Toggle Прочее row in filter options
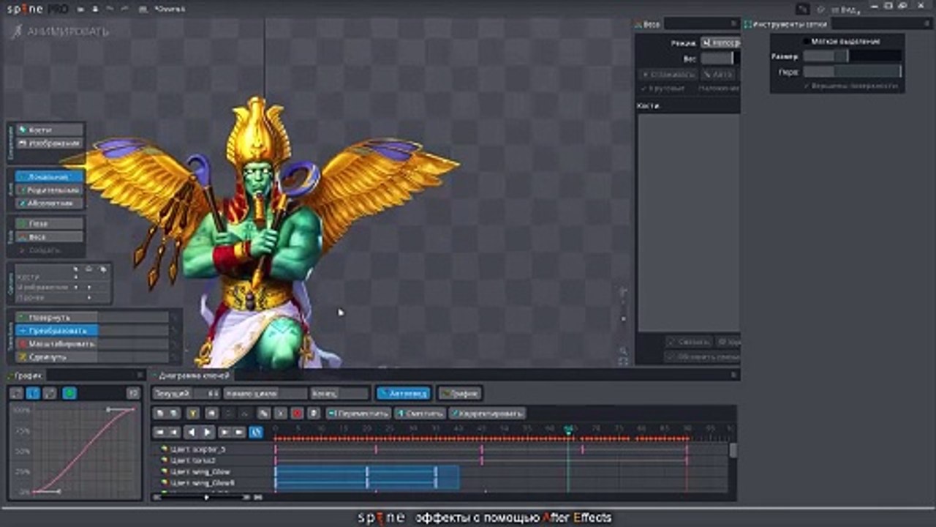936x527 pixels. (62, 297)
